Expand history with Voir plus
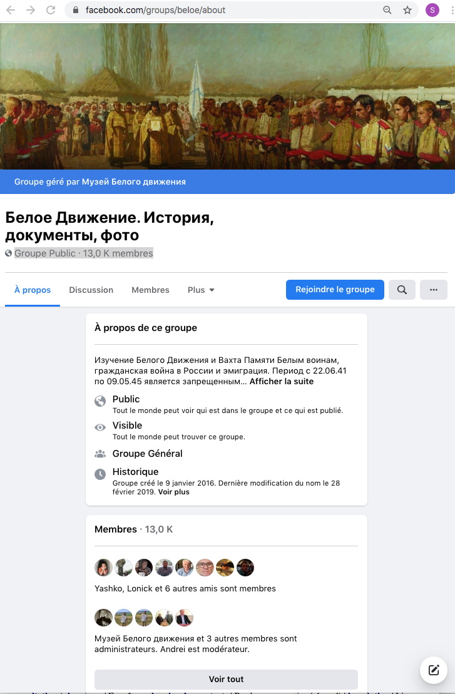This screenshot has width=455, height=694. point(173,492)
